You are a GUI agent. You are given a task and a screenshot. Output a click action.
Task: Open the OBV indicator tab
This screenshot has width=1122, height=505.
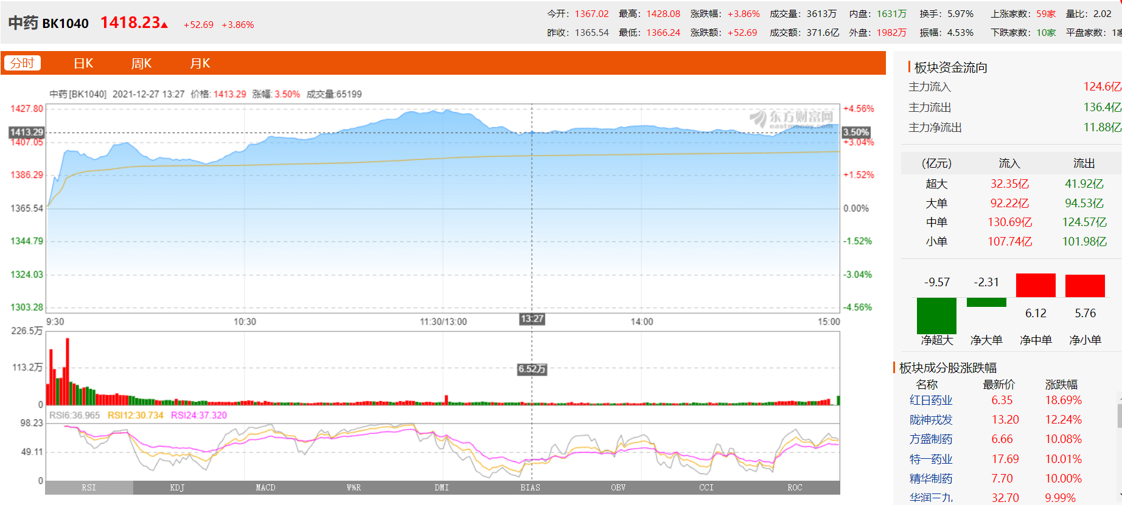[x=618, y=487]
